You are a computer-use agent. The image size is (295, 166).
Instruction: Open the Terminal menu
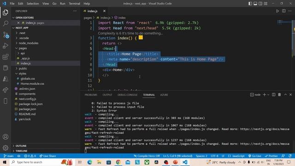(x=74, y=4)
